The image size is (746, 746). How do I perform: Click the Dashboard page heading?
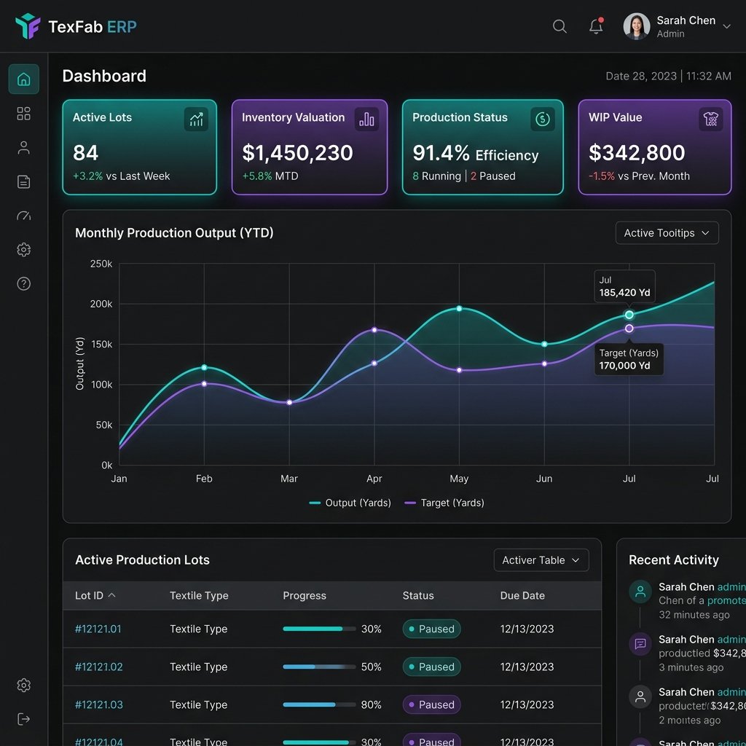tap(104, 76)
